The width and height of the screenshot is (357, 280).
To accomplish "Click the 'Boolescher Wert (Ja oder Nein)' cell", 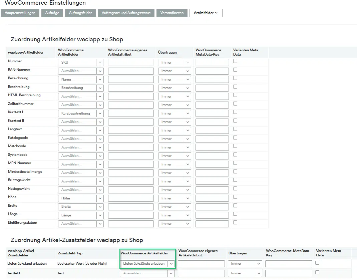I will [82, 264].
